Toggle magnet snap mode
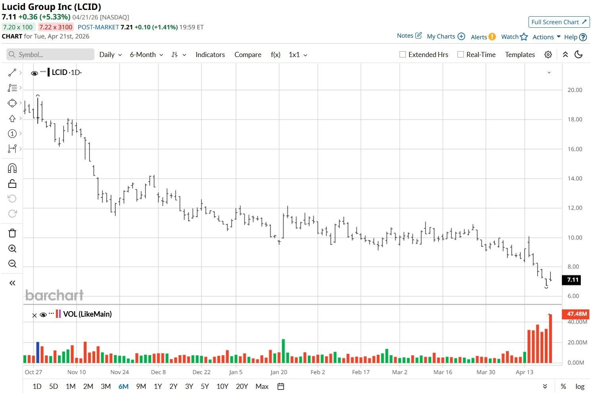This screenshot has height=394, width=592. [x=12, y=168]
